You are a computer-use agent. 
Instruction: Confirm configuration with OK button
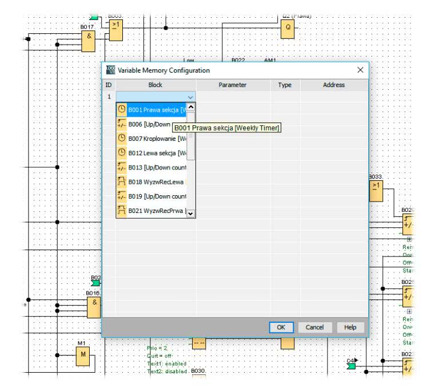pos(281,327)
